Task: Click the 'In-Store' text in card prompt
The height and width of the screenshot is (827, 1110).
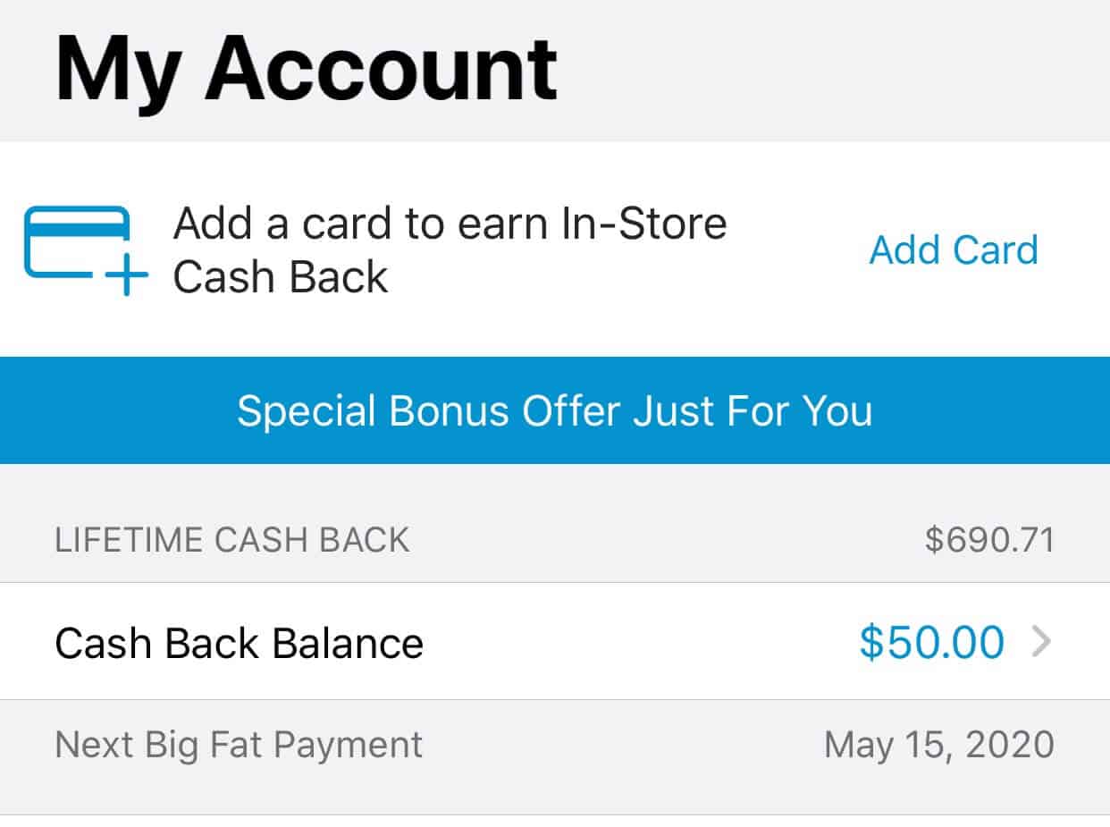Action: (644, 224)
